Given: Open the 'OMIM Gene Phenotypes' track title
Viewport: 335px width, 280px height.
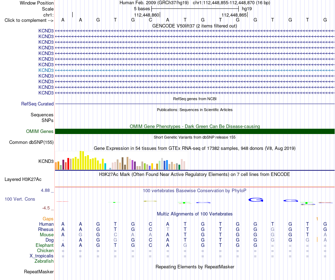Looking at the screenshot, I should click(x=195, y=126).
